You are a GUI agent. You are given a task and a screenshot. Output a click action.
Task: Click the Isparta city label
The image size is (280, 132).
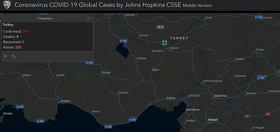pyautogui.click(x=60, y=75)
